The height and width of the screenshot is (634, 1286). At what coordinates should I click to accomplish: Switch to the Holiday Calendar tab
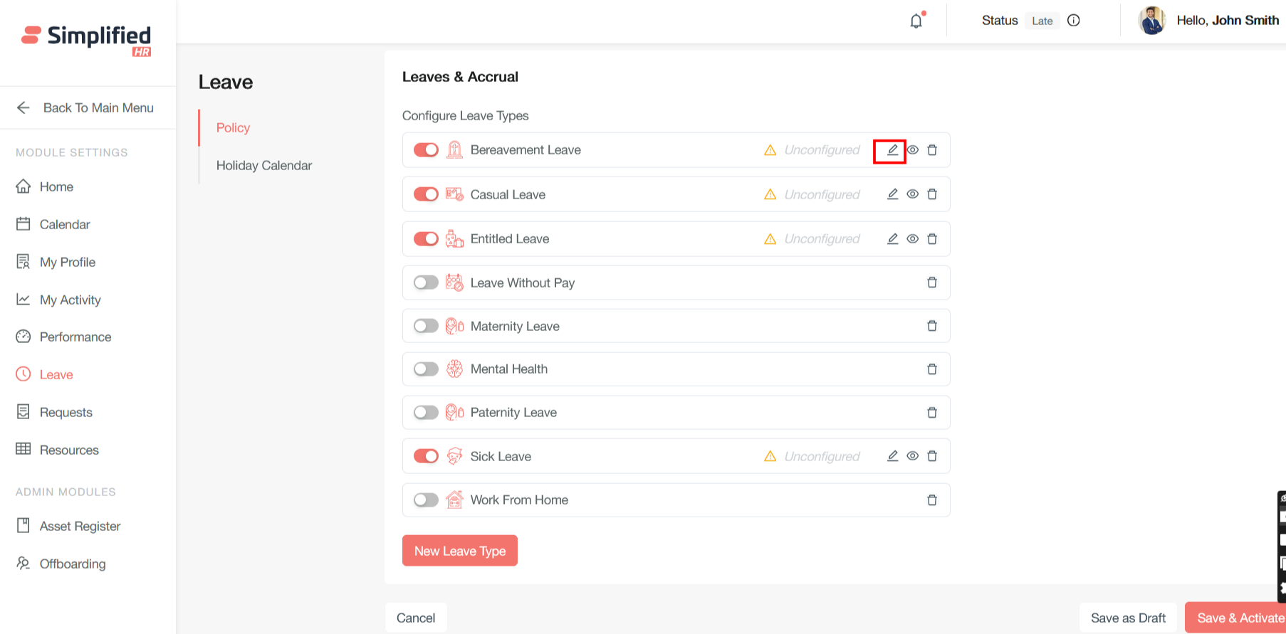tap(263, 166)
